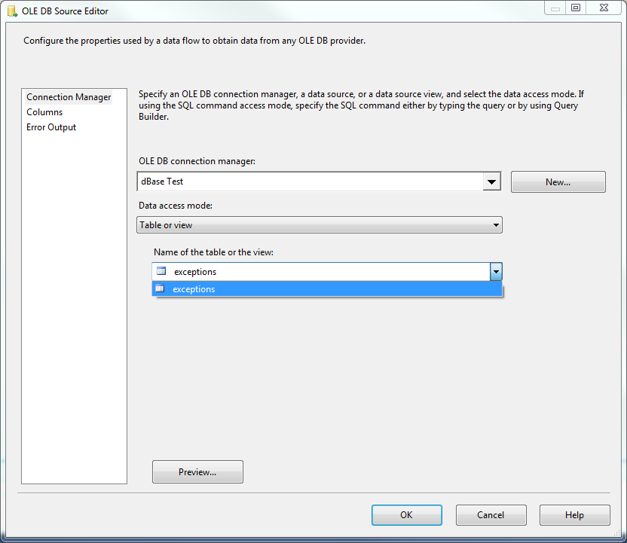Click the New... connection button

[558, 182]
